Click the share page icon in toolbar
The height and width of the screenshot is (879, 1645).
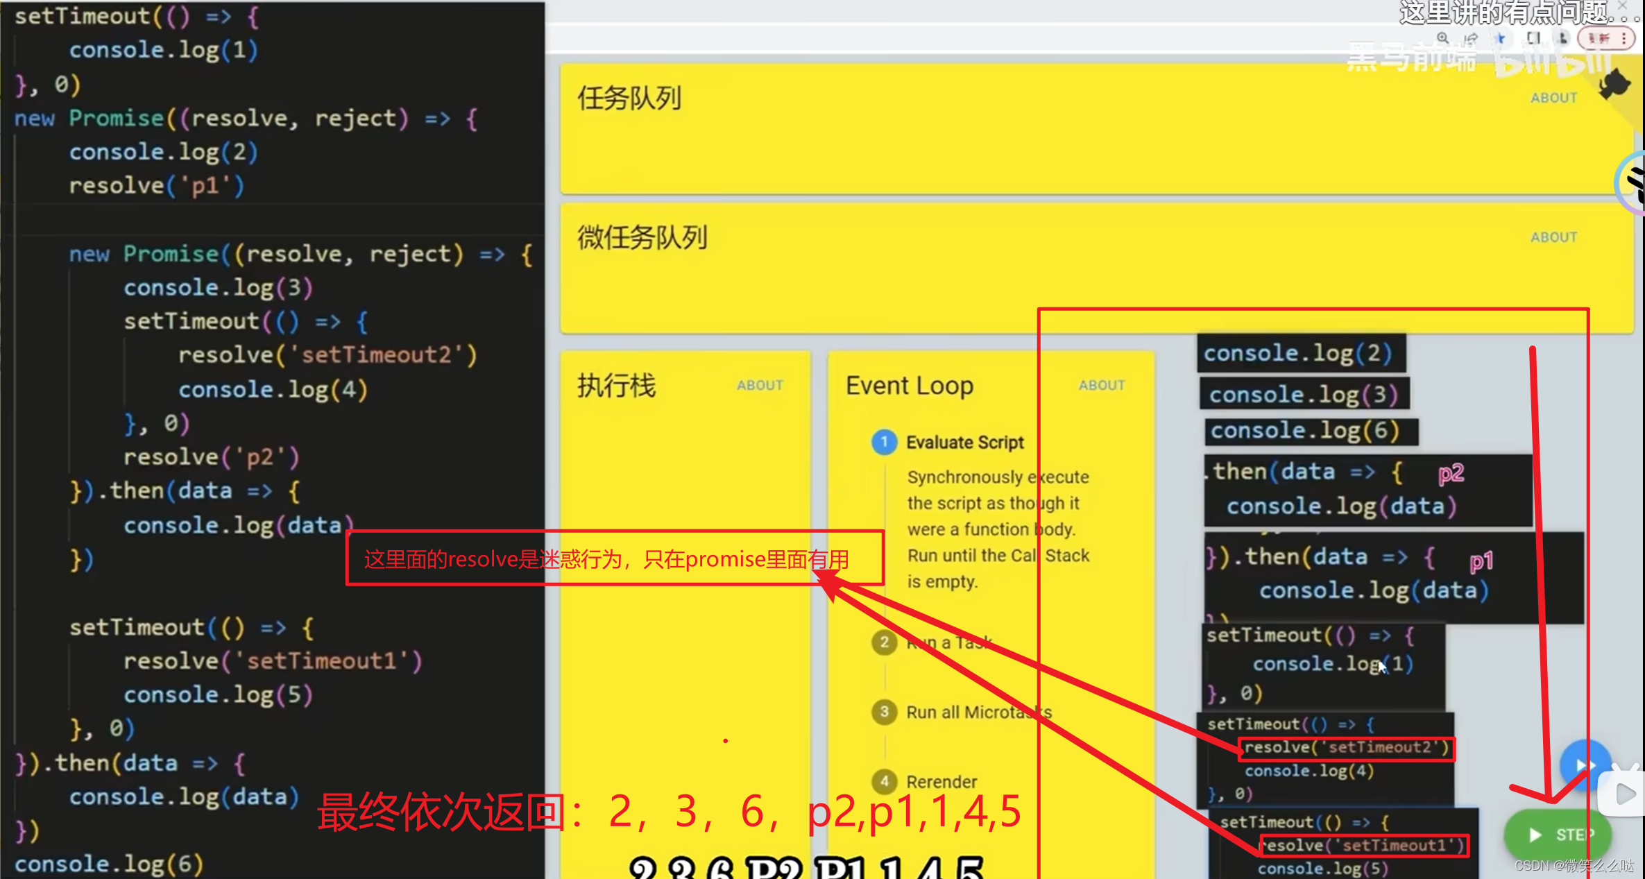pos(1471,38)
